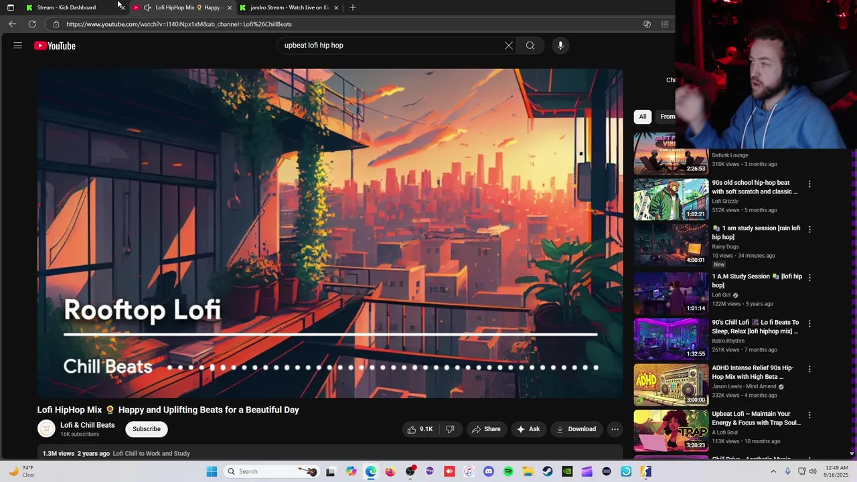
Task: View site information lock icon
Action: tap(56, 24)
